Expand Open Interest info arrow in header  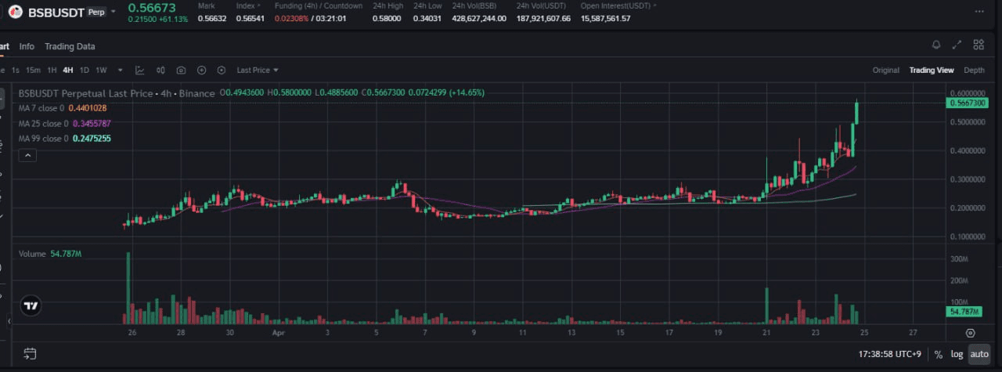[x=654, y=5]
